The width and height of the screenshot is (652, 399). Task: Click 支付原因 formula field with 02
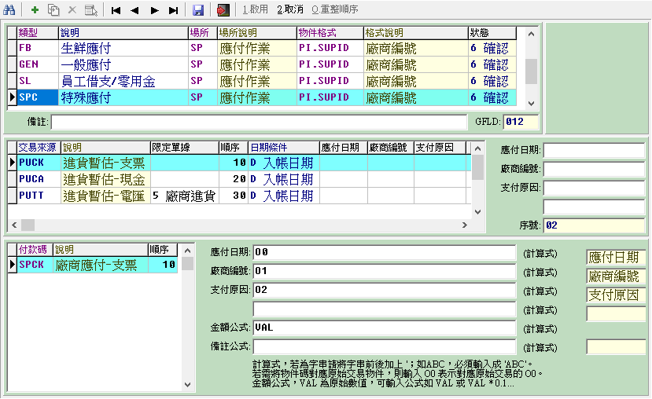385,290
